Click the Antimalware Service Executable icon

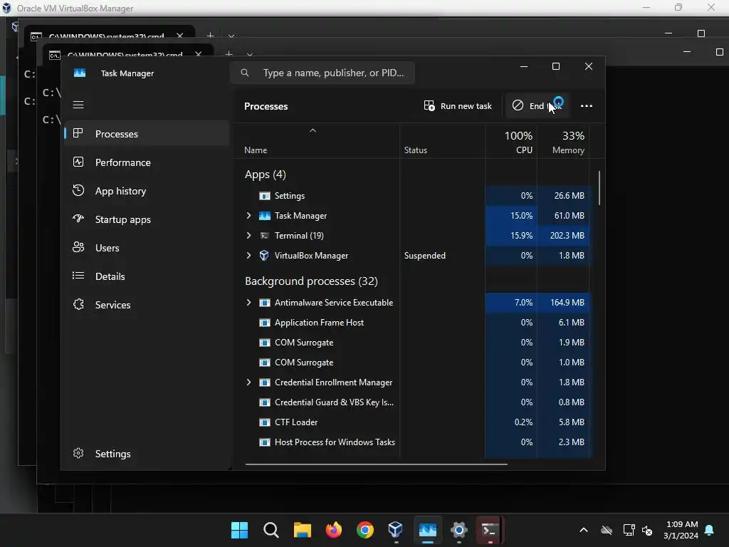265,303
